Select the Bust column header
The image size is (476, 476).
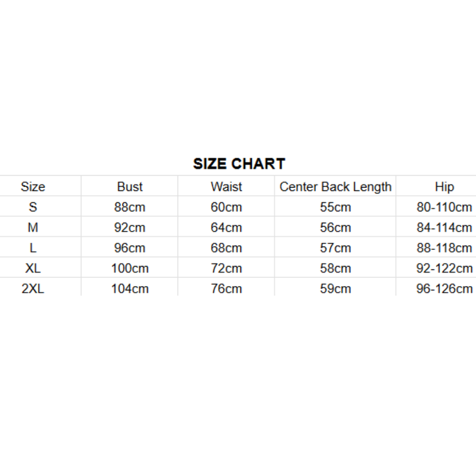click(x=130, y=187)
